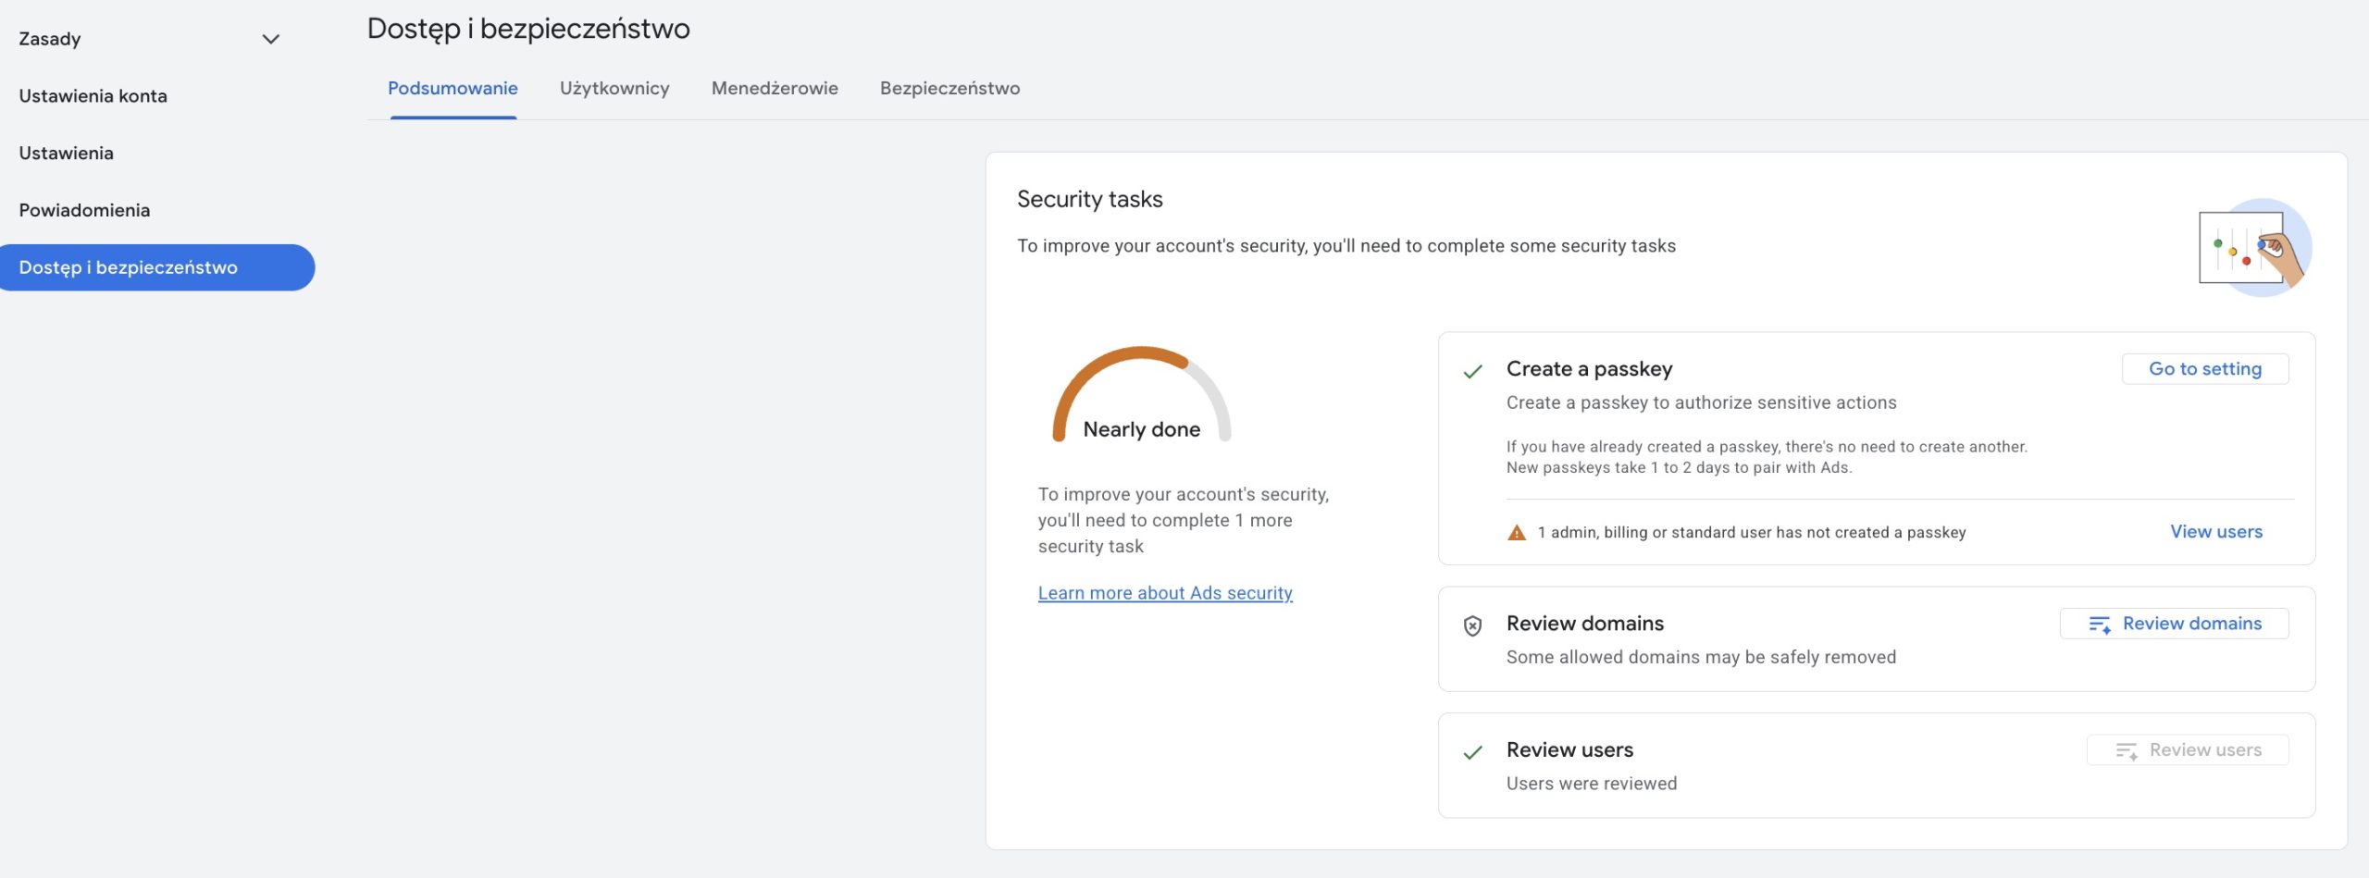Click the Security tasks heading

[1090, 200]
